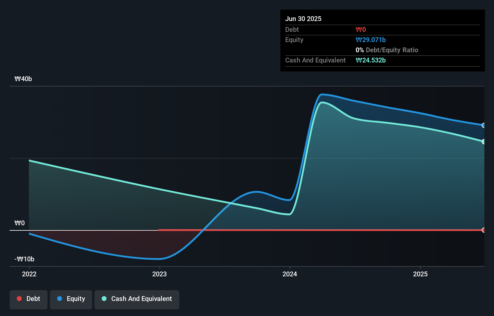
Task: Select the blue Equity endpoint marker on chart
Action: [x=483, y=125]
